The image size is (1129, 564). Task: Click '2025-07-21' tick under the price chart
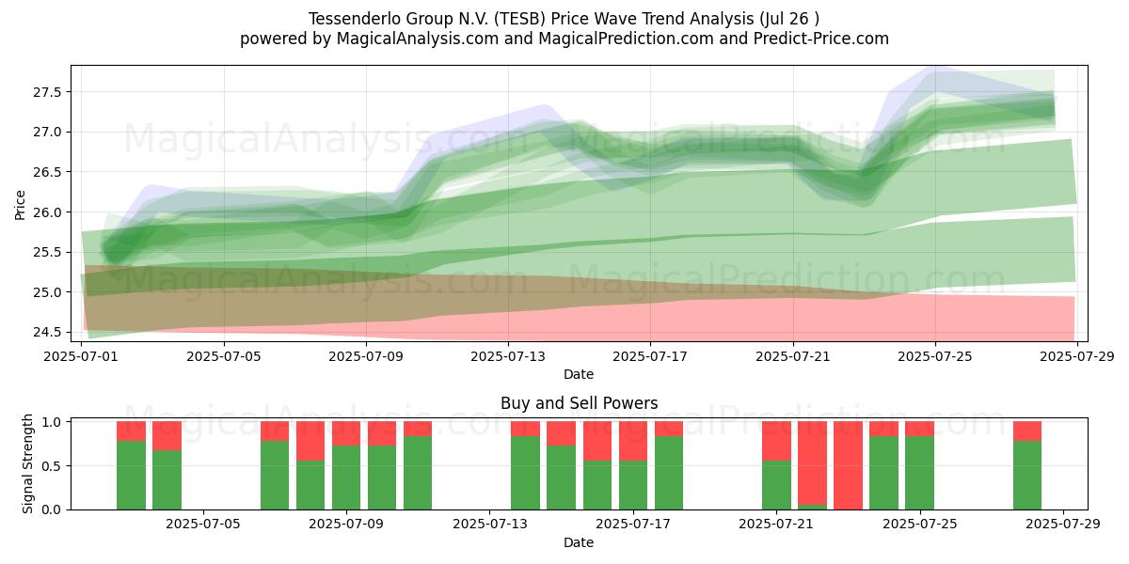tap(792, 356)
